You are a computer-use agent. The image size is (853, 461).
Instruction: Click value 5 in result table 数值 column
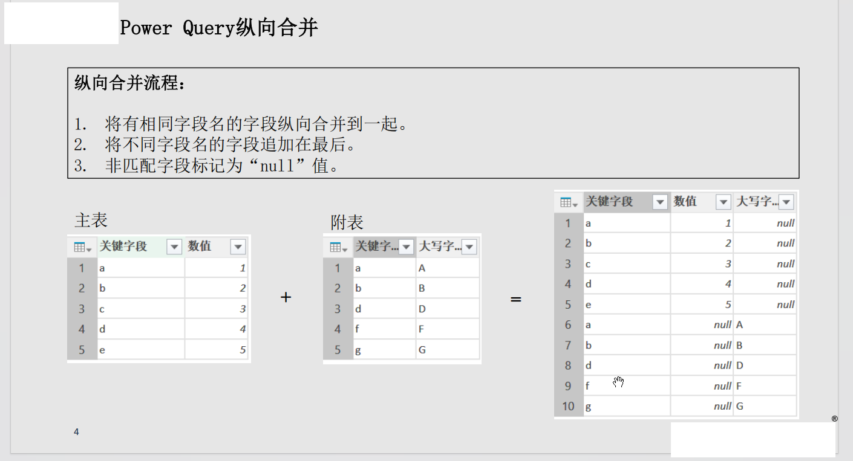click(x=702, y=305)
